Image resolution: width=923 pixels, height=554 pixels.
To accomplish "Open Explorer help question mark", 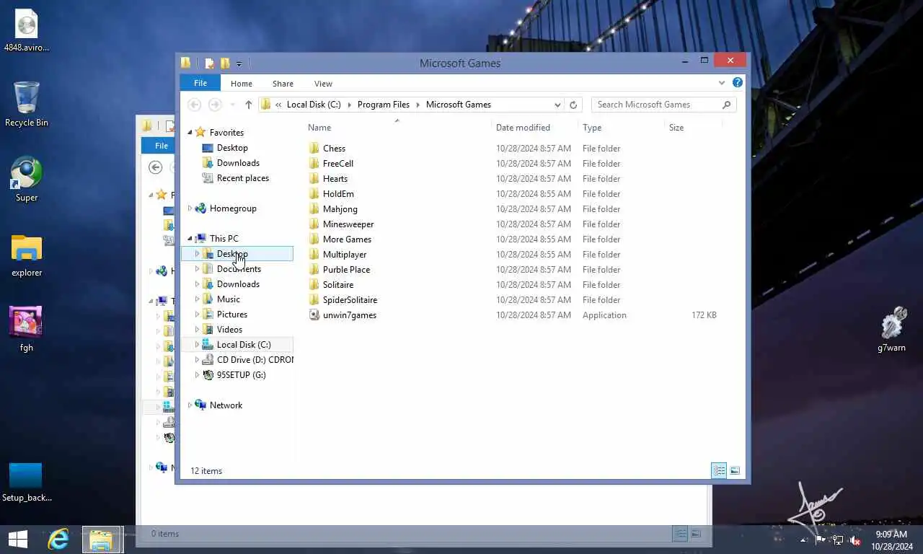I will pos(738,83).
